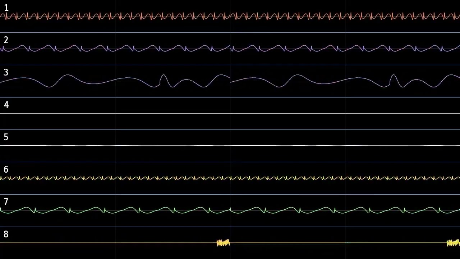Click the slow lavender waveform in channel 3

coord(230,81)
